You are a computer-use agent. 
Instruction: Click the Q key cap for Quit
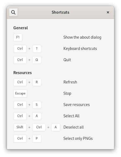(x=37, y=60)
